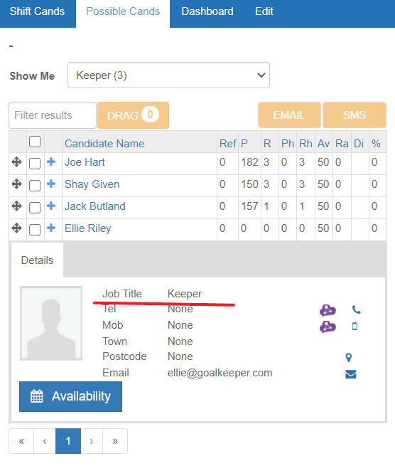This screenshot has width=395, height=466.
Task: Click the Filter results input field
Action: 53,115
